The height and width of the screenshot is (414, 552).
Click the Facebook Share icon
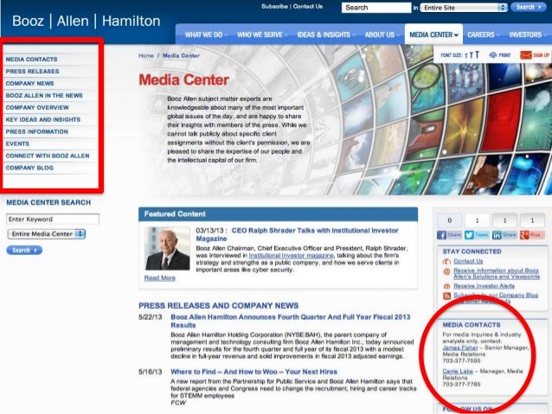[x=449, y=235]
